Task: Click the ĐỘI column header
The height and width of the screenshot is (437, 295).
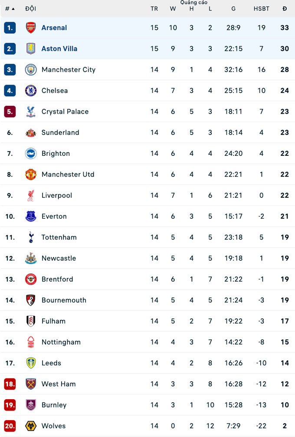Action: [31, 9]
